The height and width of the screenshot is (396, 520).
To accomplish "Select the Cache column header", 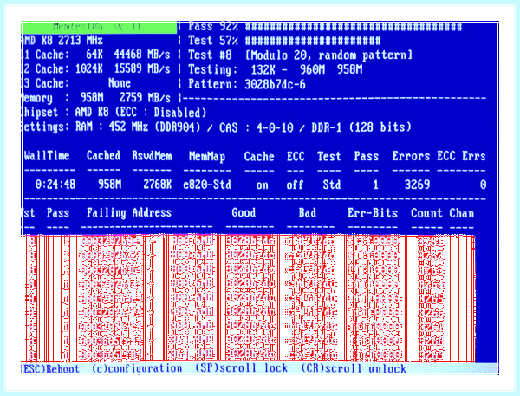I will 259,156.
